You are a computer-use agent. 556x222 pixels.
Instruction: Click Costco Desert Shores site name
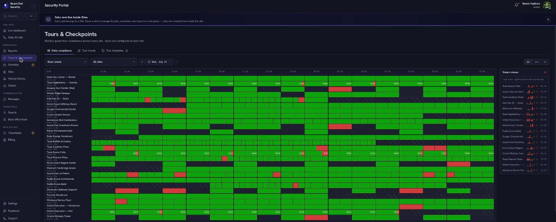pyautogui.click(x=59, y=115)
